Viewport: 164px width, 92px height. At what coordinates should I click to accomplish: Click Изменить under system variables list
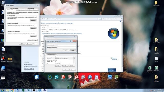[65, 66]
